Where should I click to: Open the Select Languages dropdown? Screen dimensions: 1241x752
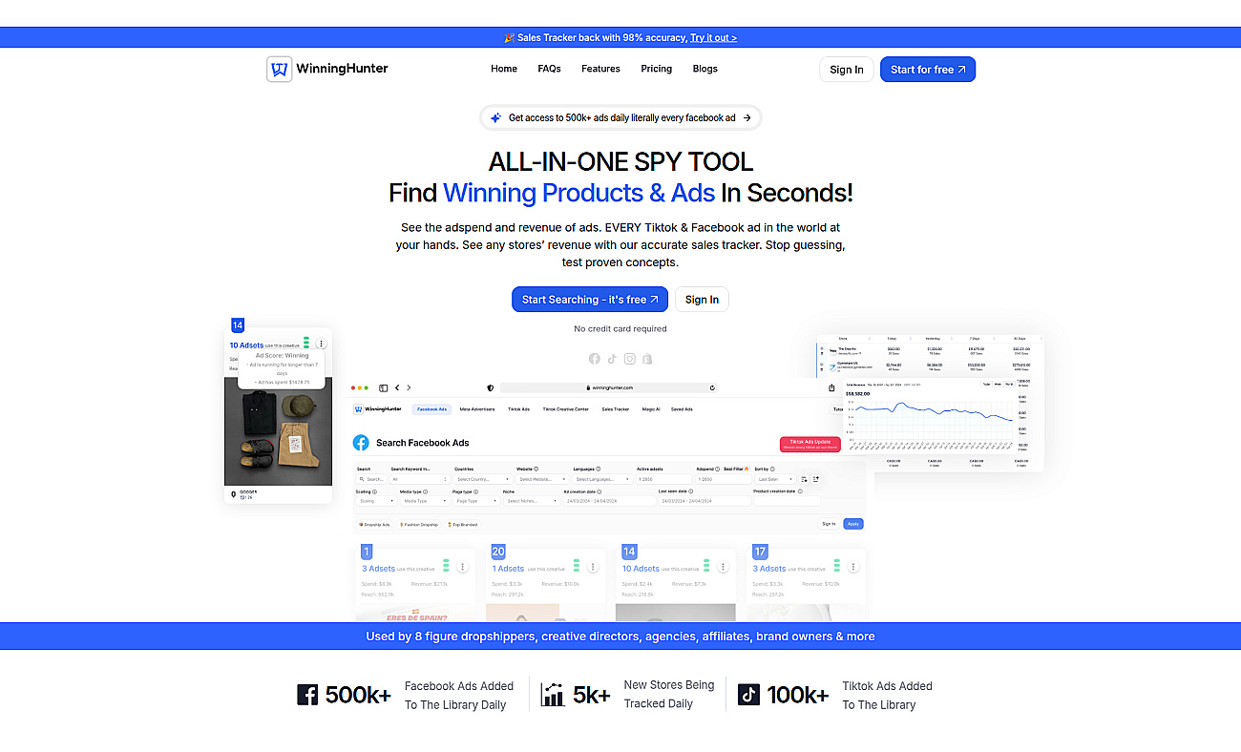coord(601,479)
